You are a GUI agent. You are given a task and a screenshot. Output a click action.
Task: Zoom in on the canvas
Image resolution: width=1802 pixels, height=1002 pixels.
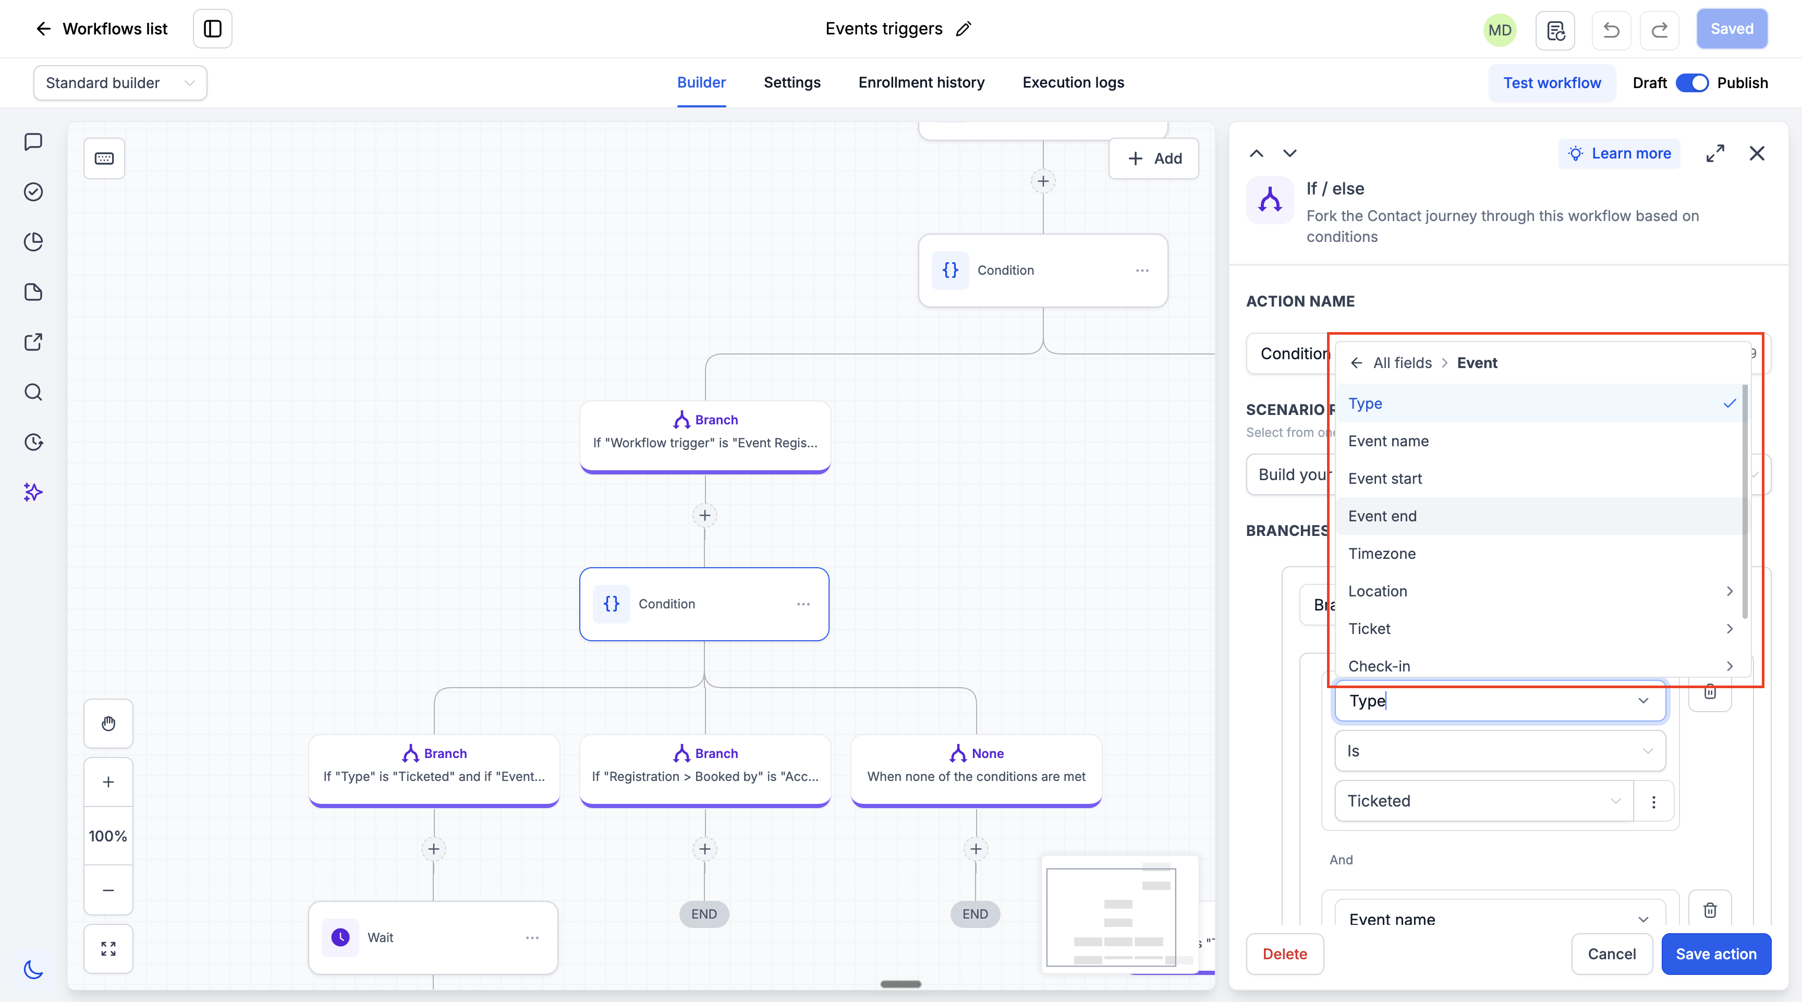point(108,783)
